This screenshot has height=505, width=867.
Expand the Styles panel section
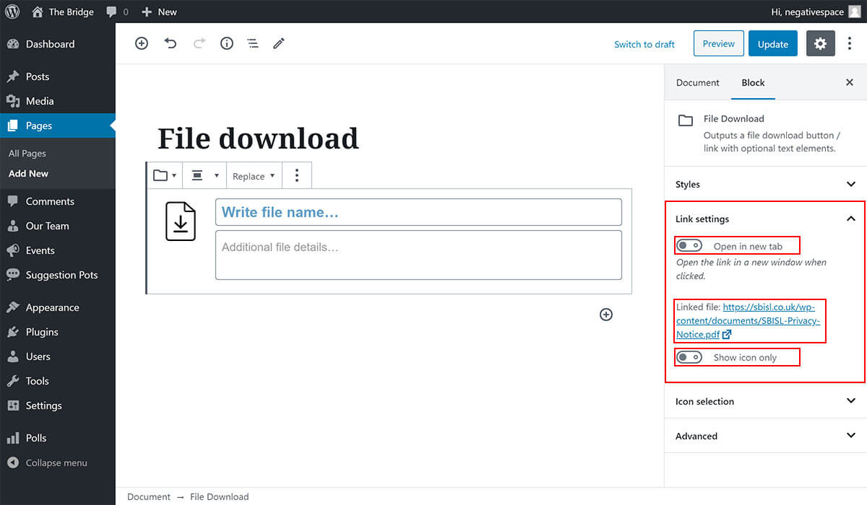(765, 184)
